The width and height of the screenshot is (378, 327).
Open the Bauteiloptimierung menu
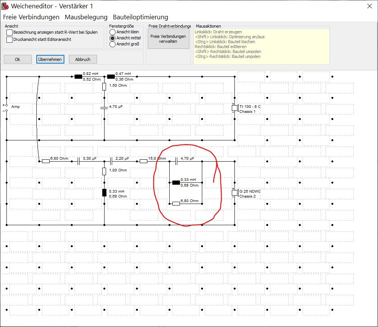click(x=140, y=17)
